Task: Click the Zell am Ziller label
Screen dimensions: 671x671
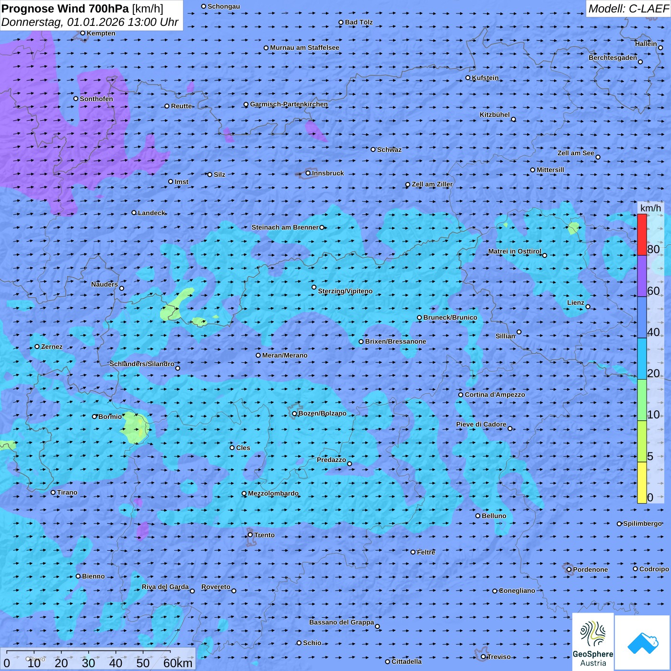Action: pyautogui.click(x=432, y=184)
